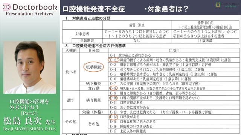Click the 'Presentation Archives' subtitle text
241x135 pixels.
tap(29, 13)
